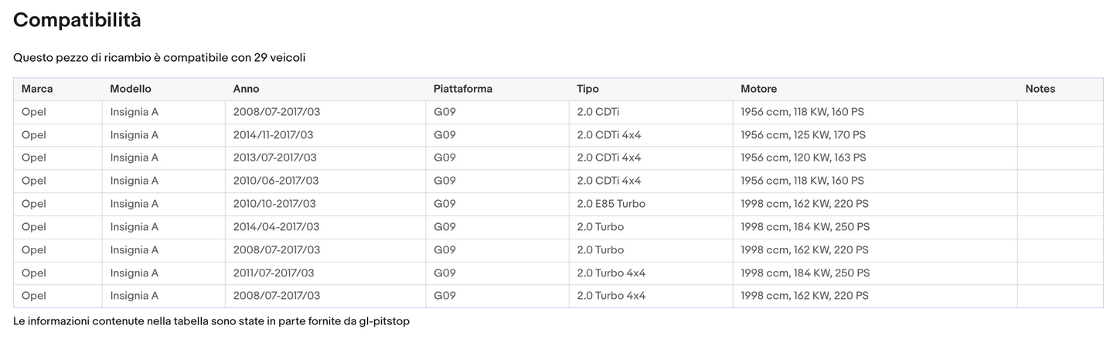This screenshot has width=1117, height=339.
Task: Select the Piattaforma column header
Action: pos(462,89)
